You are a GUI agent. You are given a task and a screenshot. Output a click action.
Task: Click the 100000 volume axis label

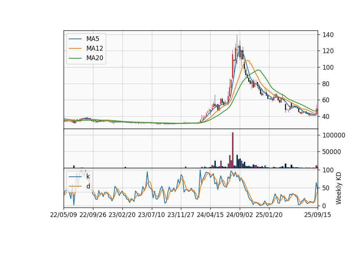[x=334, y=135]
